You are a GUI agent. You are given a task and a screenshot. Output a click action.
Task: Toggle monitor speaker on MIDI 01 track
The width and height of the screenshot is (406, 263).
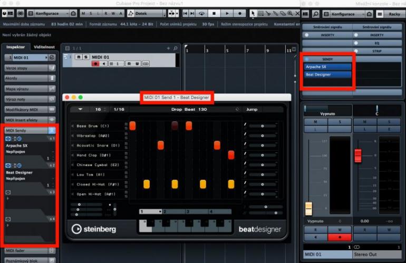[104, 64]
